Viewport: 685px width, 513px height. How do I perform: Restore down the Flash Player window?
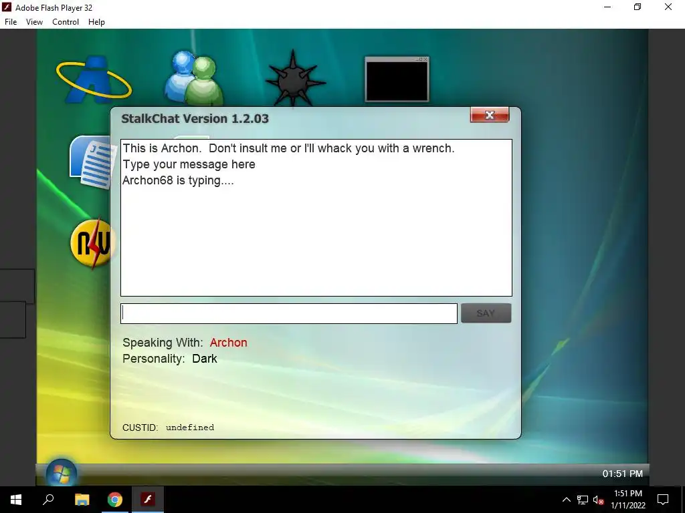point(638,7)
